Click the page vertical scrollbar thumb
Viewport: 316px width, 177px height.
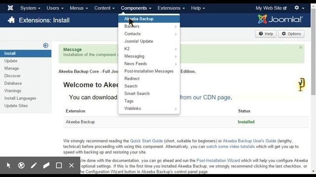click(x=313, y=51)
